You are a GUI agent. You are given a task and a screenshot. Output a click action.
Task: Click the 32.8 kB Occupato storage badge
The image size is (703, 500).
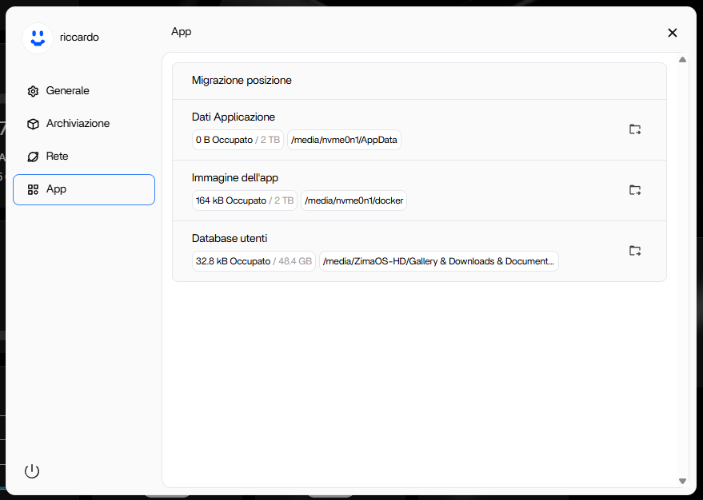click(x=254, y=261)
